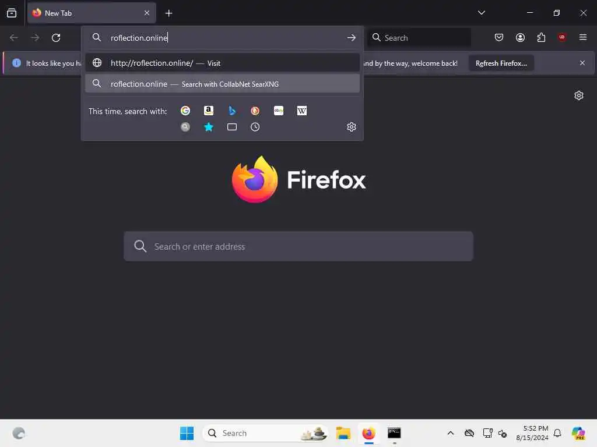Click the Go arrow in the address bar

point(351,38)
